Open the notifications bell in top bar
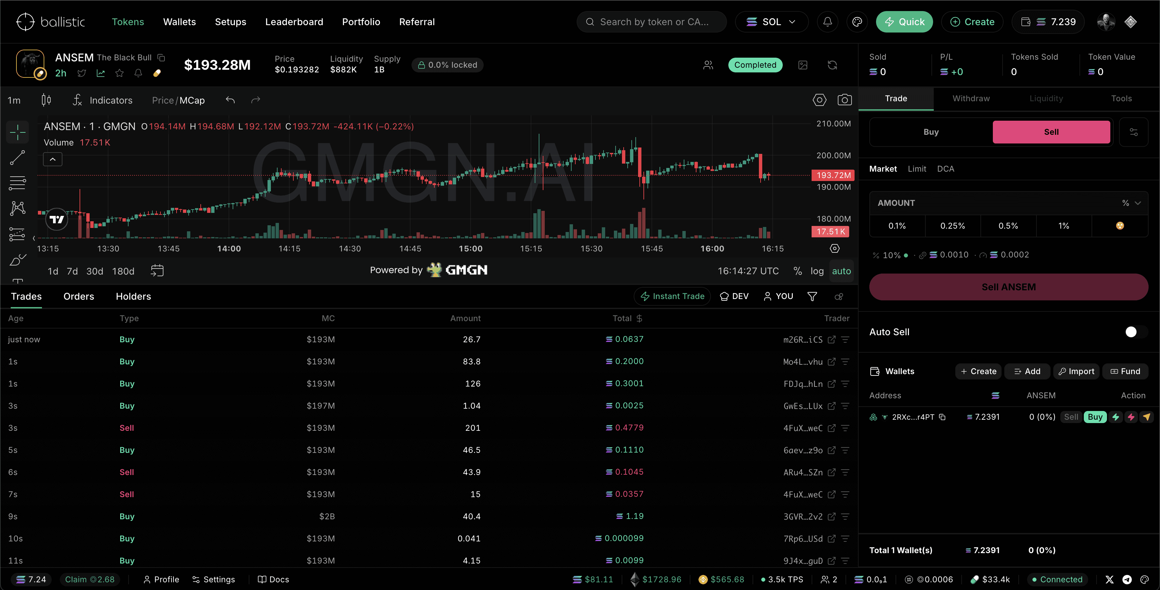Screen dimensions: 1160x590 (x=827, y=21)
